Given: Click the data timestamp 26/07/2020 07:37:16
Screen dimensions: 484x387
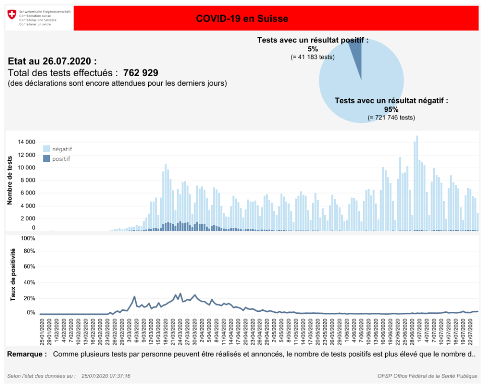Looking at the screenshot, I should coord(106,376).
